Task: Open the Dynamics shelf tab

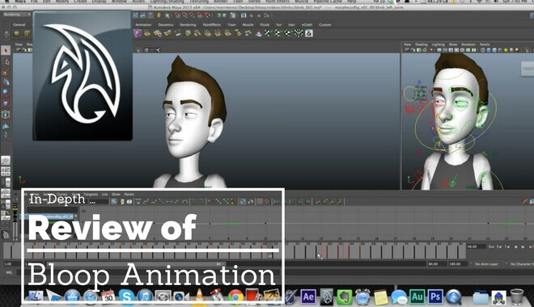Action: (166, 25)
